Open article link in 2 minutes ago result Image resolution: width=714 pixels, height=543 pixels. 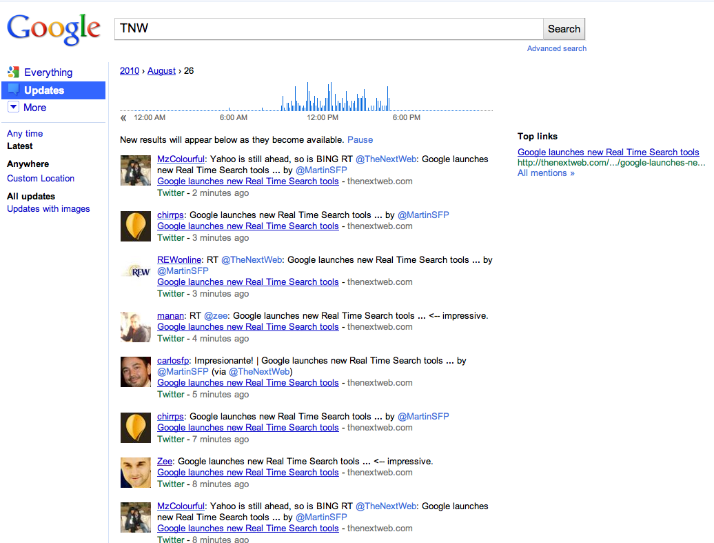pos(247,181)
